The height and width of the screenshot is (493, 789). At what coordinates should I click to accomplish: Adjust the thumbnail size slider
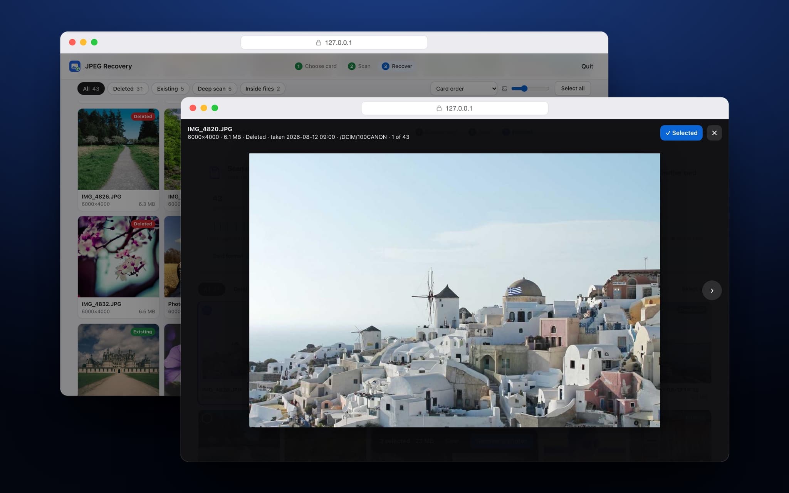(x=530, y=89)
